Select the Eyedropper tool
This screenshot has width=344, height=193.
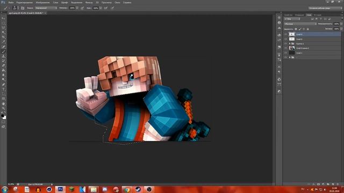tap(3, 42)
